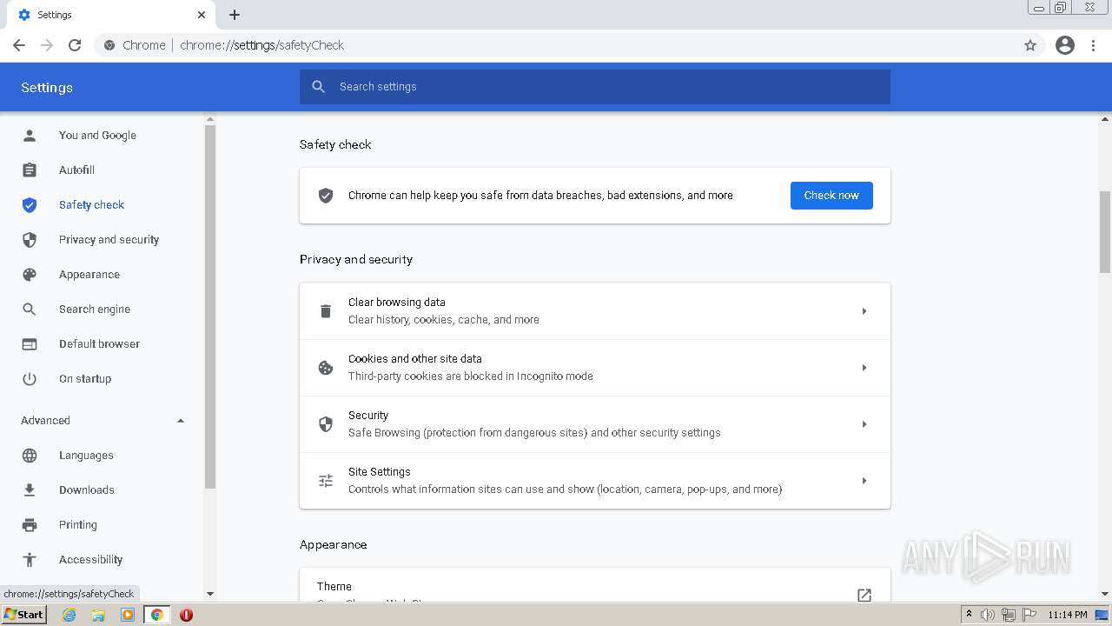Open File Explorer folder taskbar icon
The image size is (1112, 626).
98,615
